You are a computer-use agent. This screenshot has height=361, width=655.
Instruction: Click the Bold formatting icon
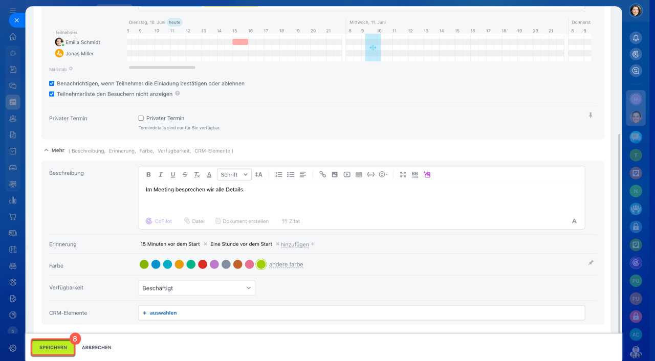pos(148,174)
